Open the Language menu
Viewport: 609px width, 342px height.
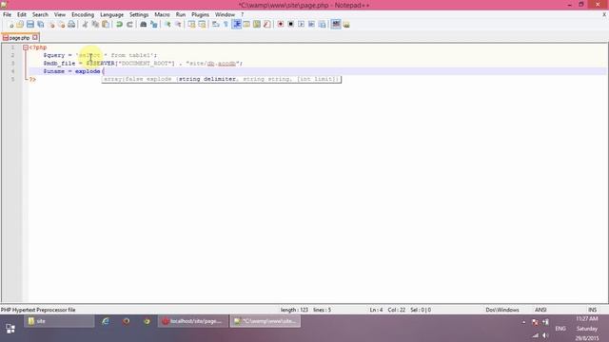[111, 14]
